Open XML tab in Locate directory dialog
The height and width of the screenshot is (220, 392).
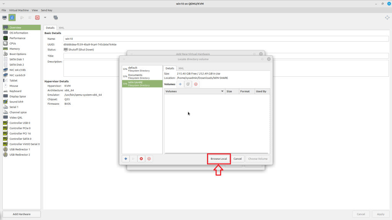tap(181, 68)
